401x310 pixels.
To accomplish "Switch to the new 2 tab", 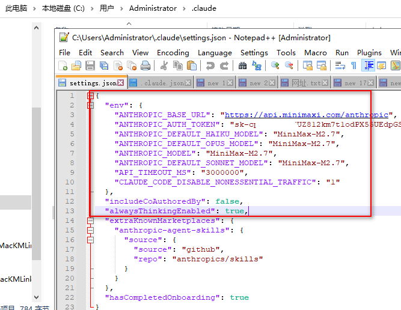I will coord(258,83).
